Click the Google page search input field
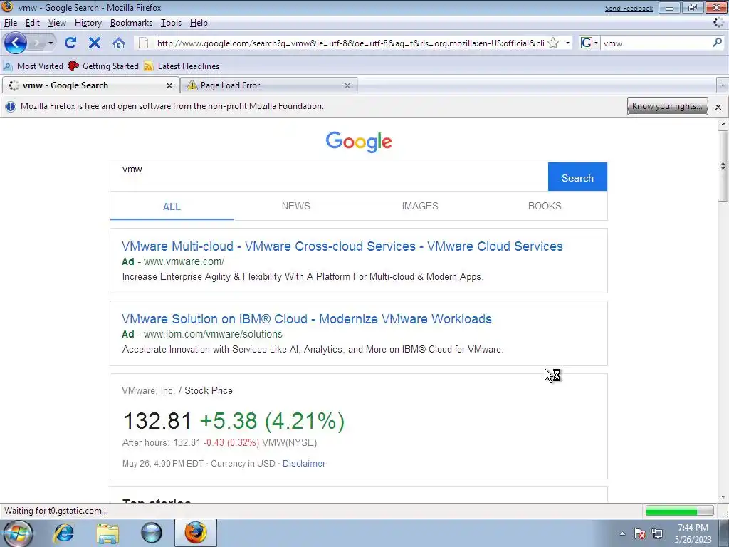This screenshot has height=547, width=729. (329, 177)
